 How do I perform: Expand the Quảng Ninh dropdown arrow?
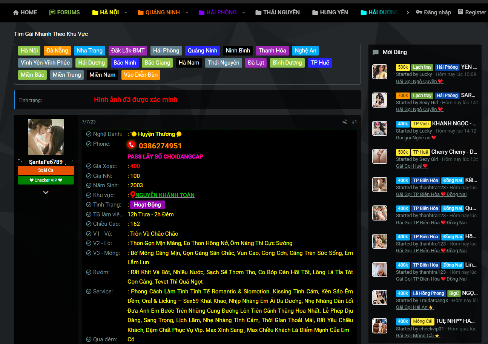tap(187, 12)
